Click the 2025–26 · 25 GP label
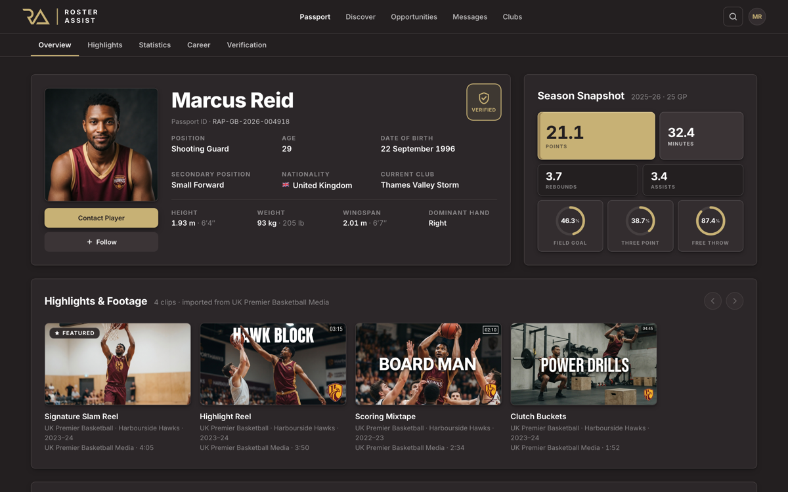 (x=659, y=97)
